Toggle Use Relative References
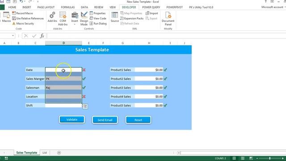The height and width of the screenshot is (161, 286). coord(28,18)
